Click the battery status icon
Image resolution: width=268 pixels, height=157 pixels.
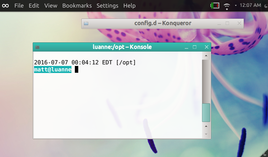(215, 5)
